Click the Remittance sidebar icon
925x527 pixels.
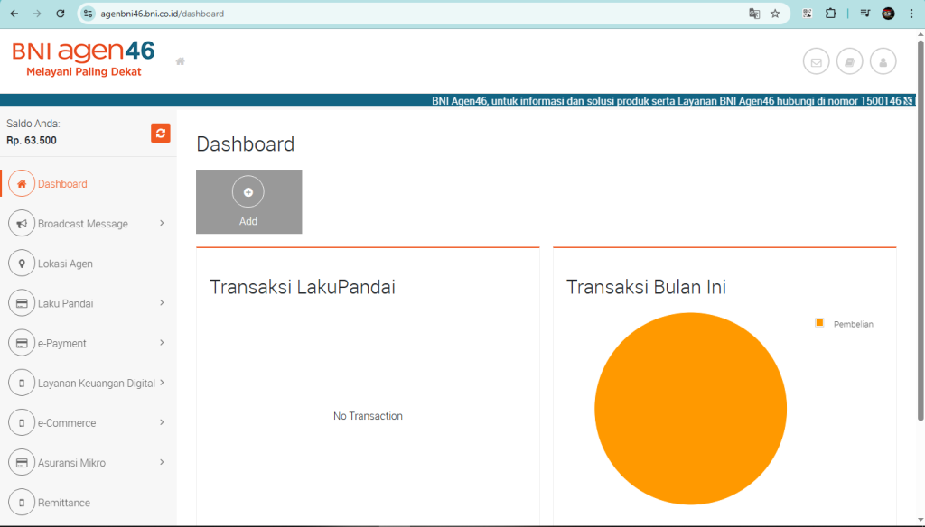[22, 503]
